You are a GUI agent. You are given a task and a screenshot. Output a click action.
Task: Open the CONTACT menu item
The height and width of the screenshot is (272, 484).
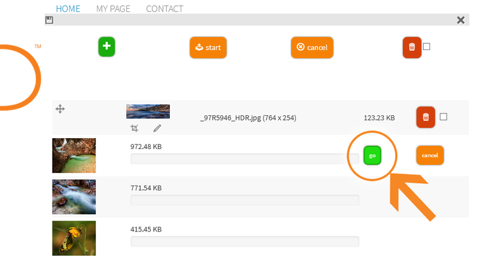[164, 9]
